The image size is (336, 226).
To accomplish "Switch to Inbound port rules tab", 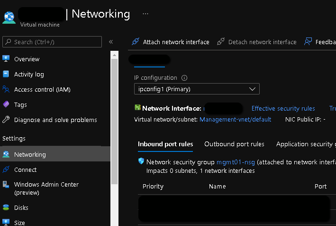I will coord(165,144).
